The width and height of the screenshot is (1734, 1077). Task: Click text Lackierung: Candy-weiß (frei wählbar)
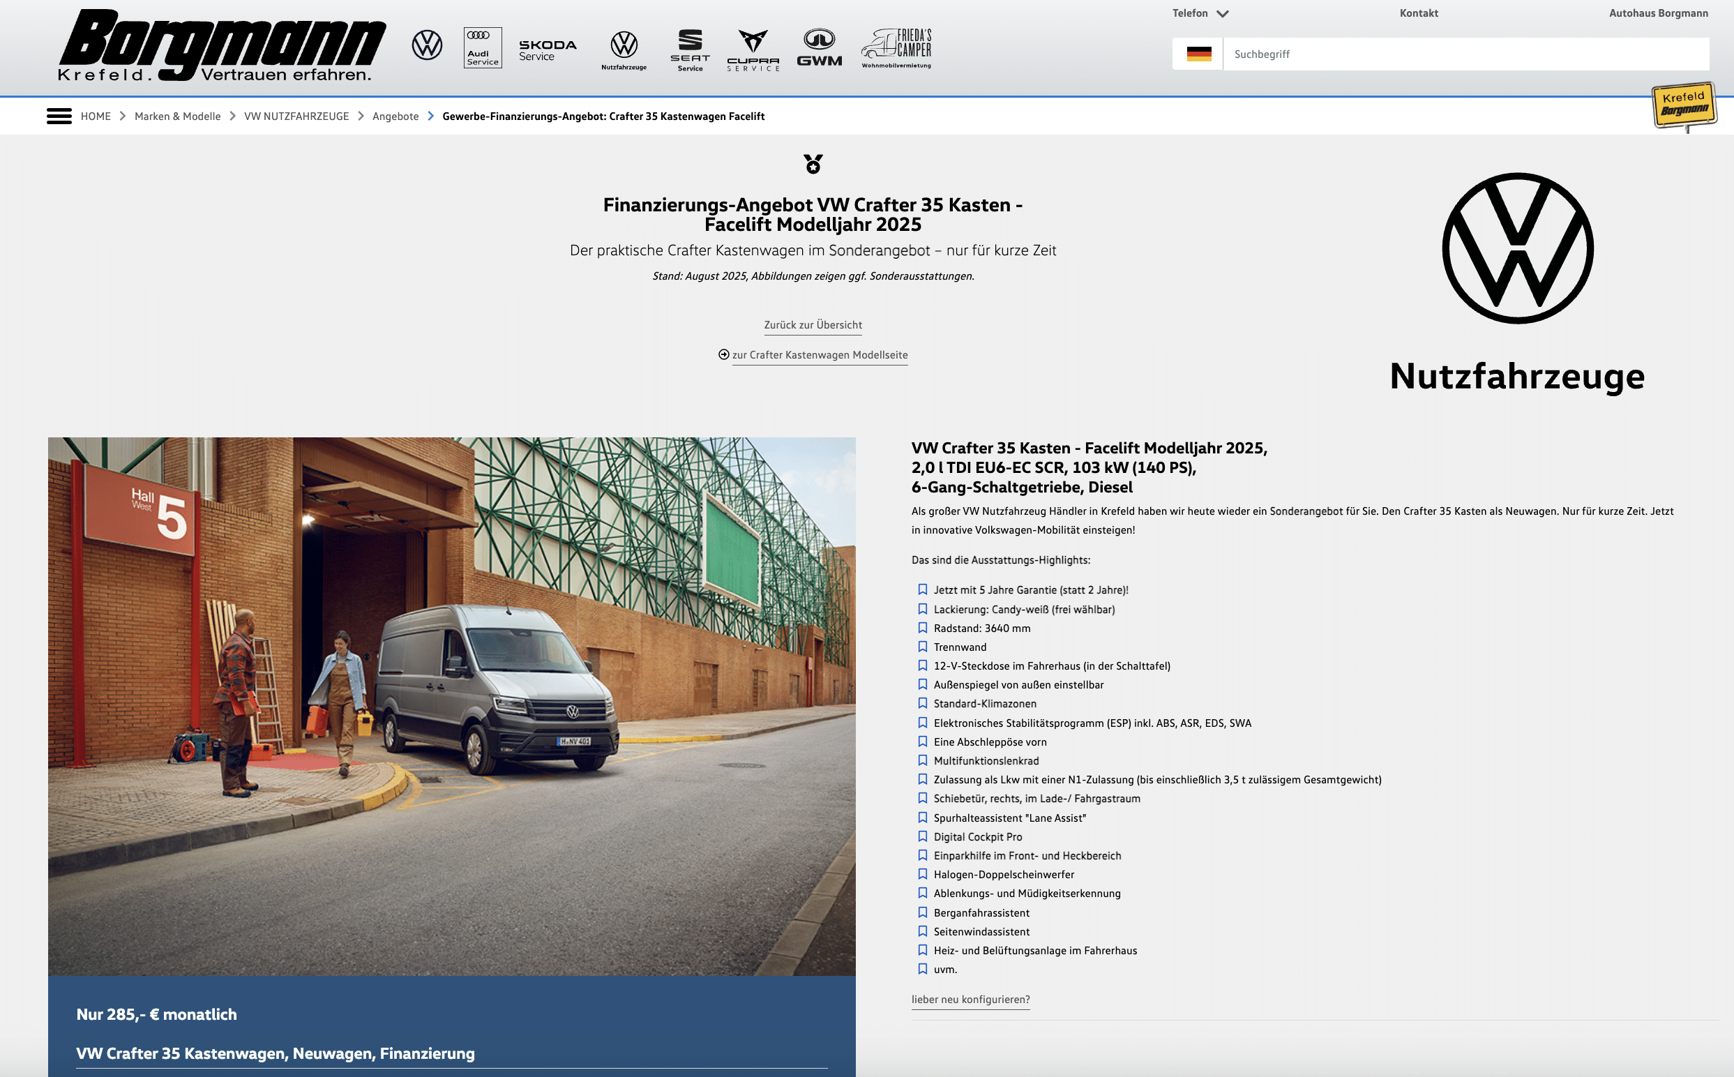click(x=1024, y=609)
